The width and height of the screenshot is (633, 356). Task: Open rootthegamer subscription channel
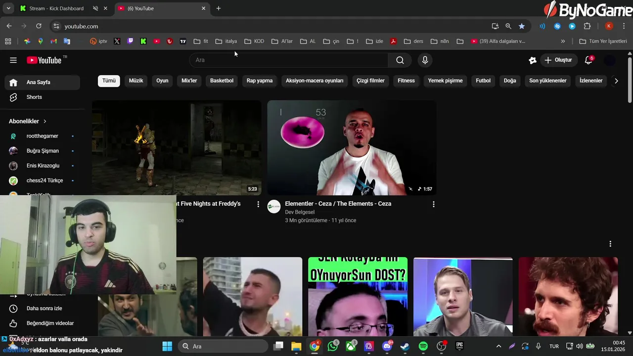(43, 136)
